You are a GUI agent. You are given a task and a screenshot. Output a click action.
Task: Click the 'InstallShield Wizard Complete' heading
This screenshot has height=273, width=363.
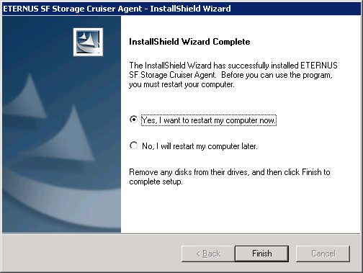[x=189, y=42]
